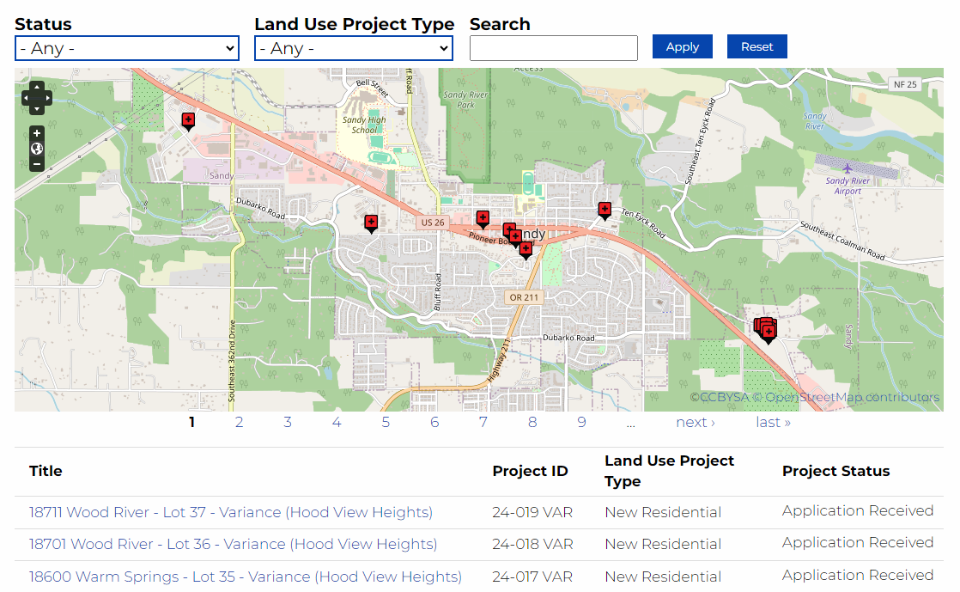The height and width of the screenshot is (592, 960).
Task: Zoom out on the map
Action: [37, 164]
